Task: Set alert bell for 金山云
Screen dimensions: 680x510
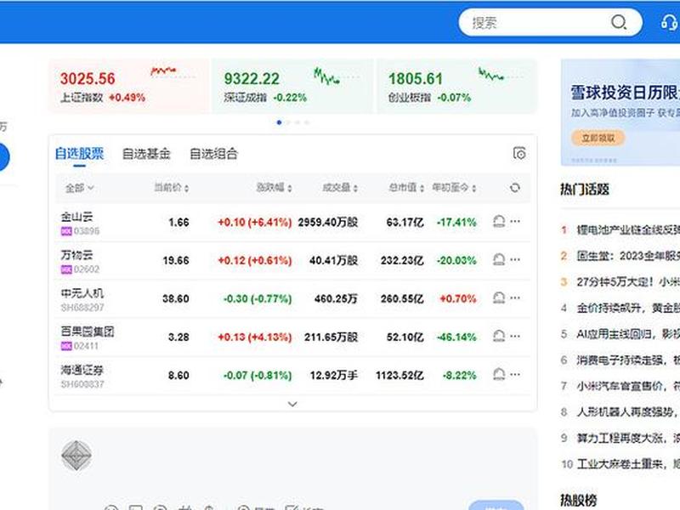Action: tap(499, 222)
